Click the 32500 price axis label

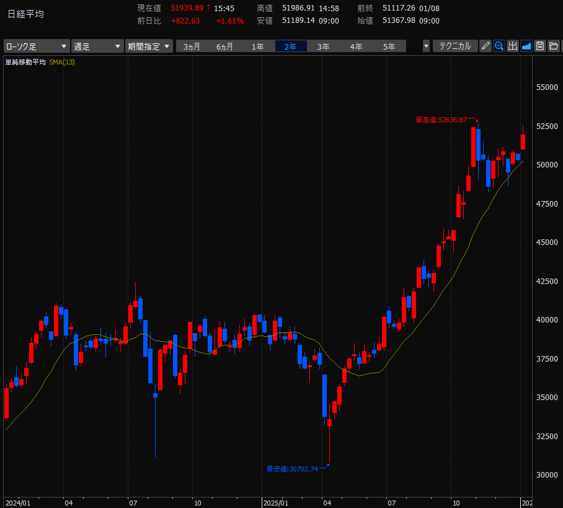tap(547, 436)
